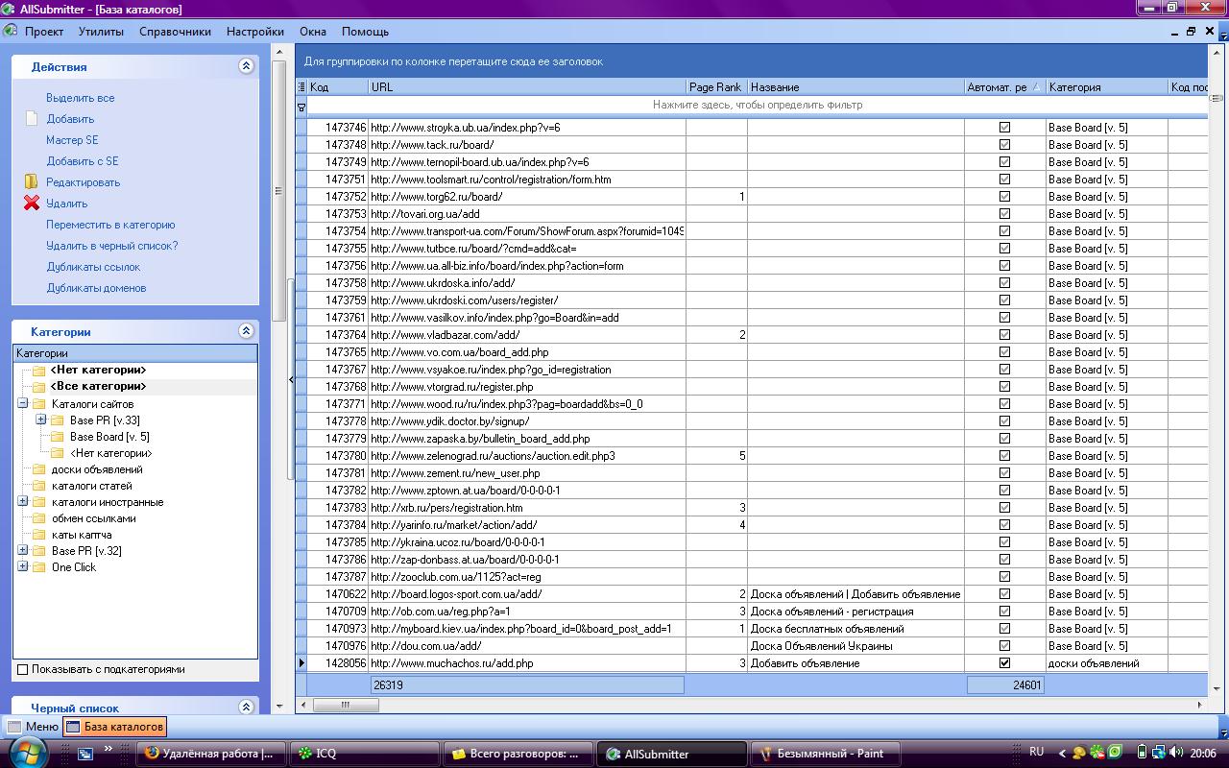Screen dimensions: 1229x768
Task: Click the grid column chooser icon
Action: [x=301, y=87]
